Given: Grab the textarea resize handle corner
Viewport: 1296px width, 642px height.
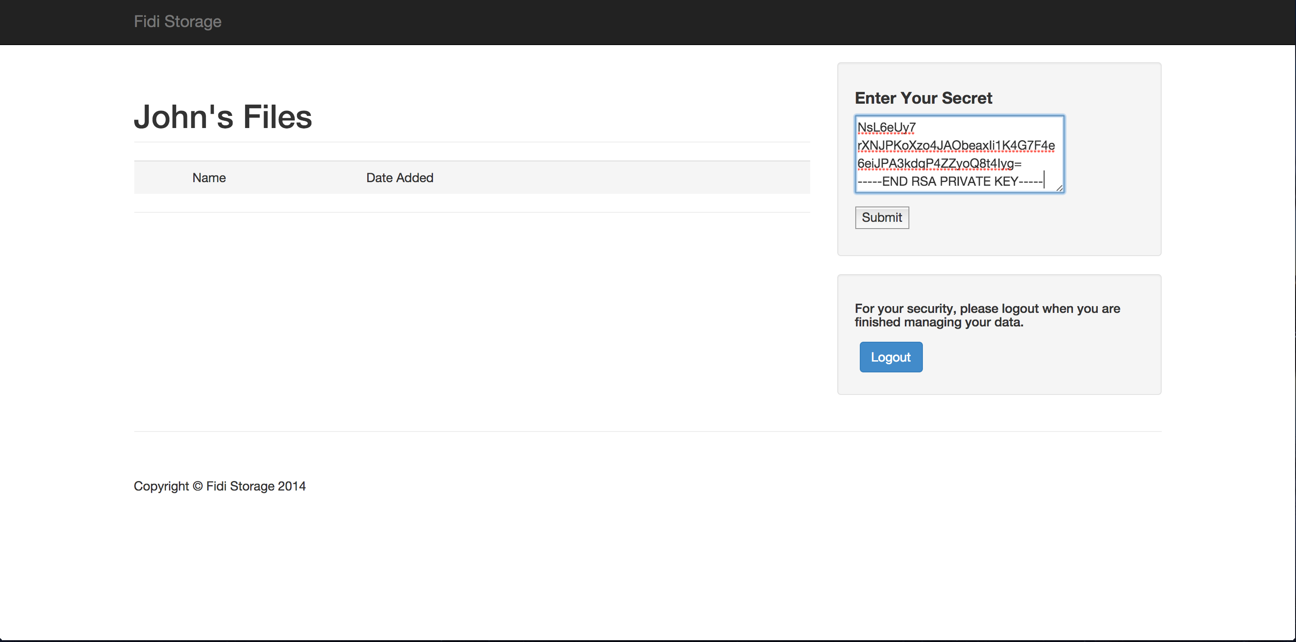Looking at the screenshot, I should 1059,188.
